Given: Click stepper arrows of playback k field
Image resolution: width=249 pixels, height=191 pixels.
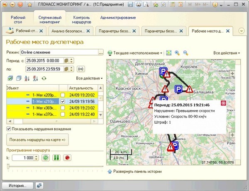Looking at the screenshot, I should [37, 158].
